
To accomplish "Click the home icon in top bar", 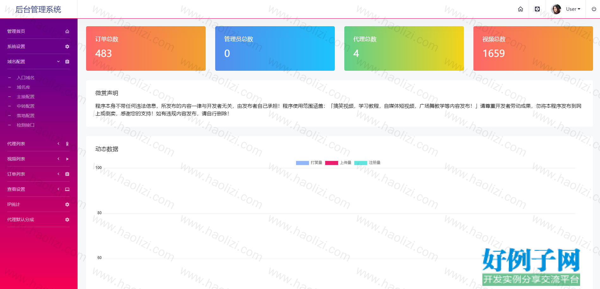I will 521,9.
